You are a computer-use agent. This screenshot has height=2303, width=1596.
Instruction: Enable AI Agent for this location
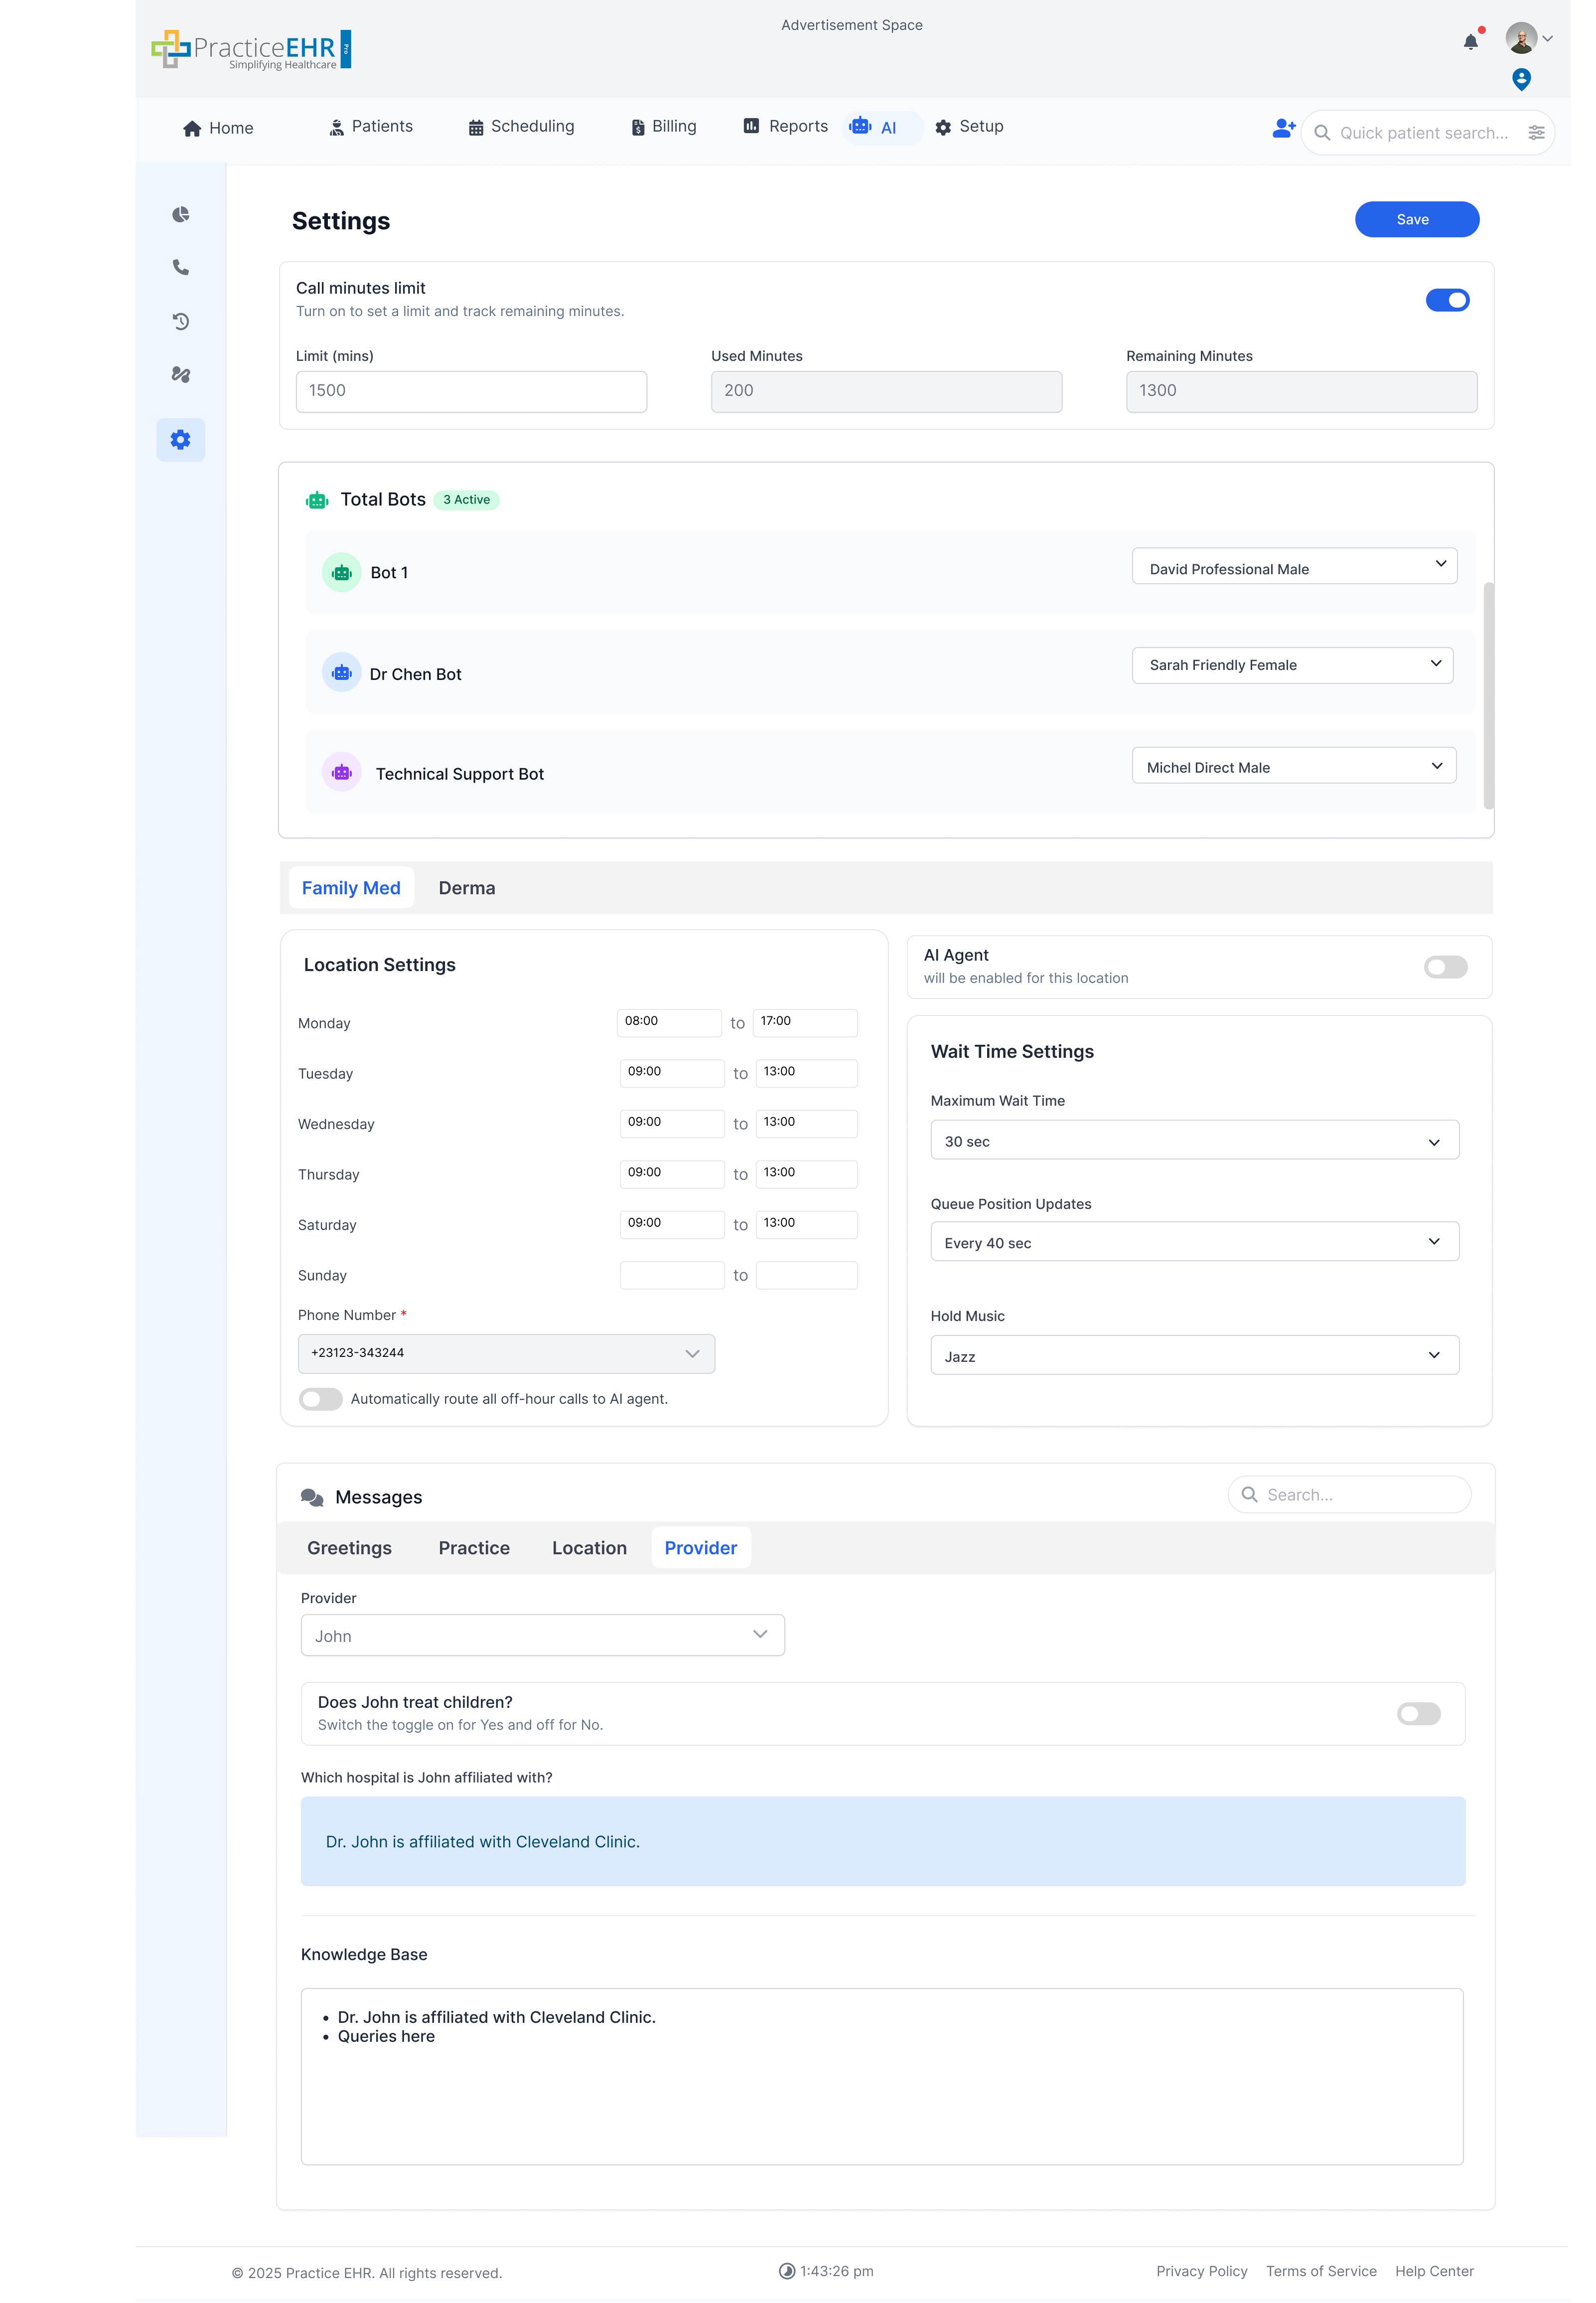(1445, 967)
